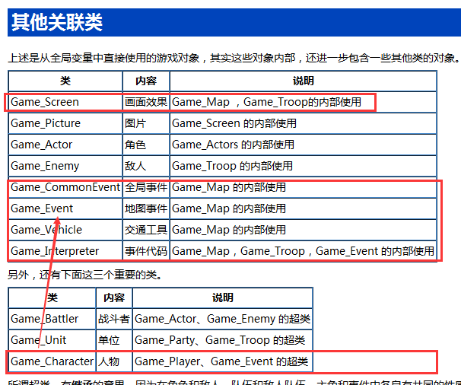Select the heading 其他关联类

pyautogui.click(x=57, y=22)
